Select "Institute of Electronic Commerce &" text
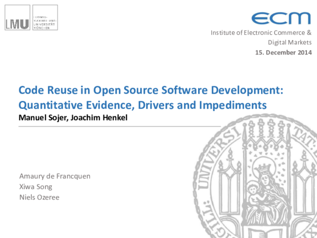317x238 pixels. coord(261,33)
